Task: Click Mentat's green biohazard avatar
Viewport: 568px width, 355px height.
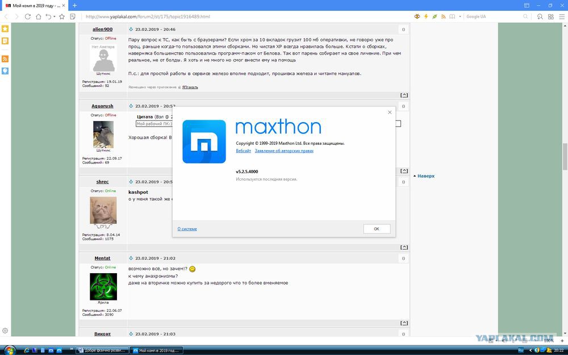Action: 103,286
